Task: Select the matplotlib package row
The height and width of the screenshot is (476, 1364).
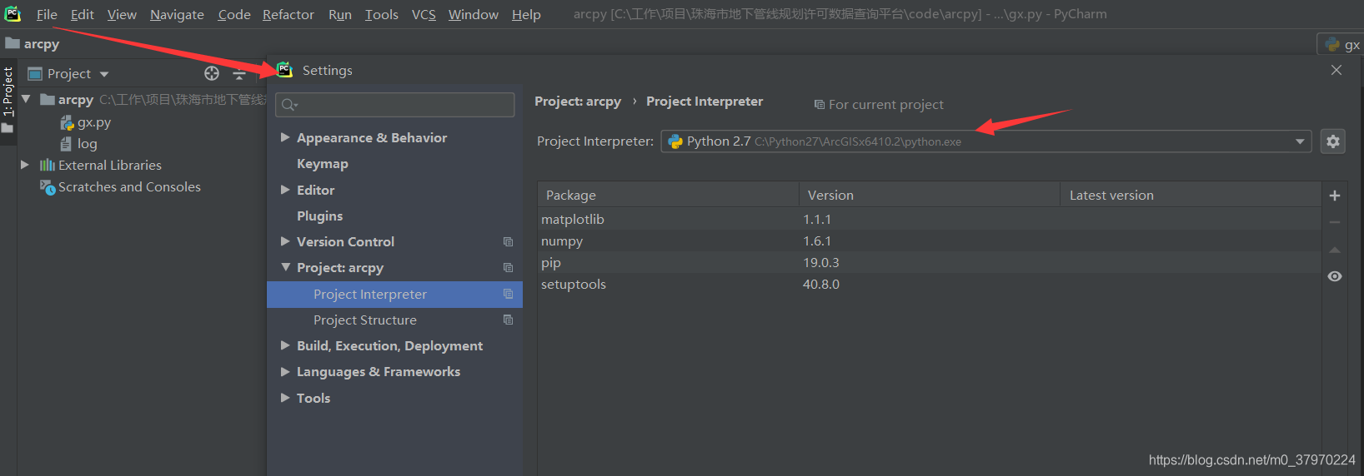Action: click(930, 219)
